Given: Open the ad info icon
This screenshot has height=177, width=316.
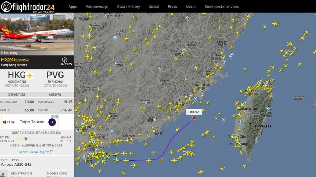Looking at the screenshot, I should [x=53, y=117].
